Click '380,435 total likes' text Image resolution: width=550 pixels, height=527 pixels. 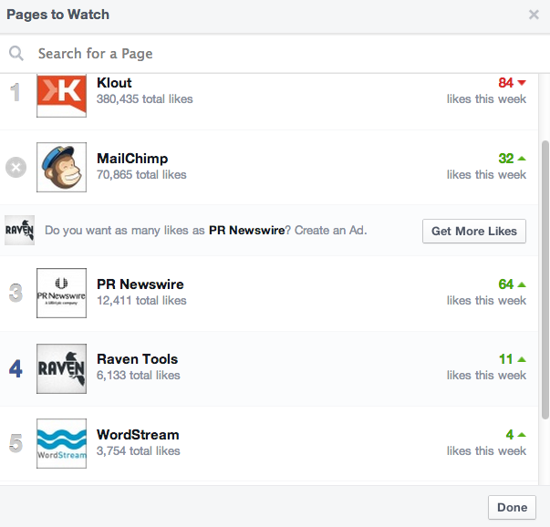[x=144, y=98]
